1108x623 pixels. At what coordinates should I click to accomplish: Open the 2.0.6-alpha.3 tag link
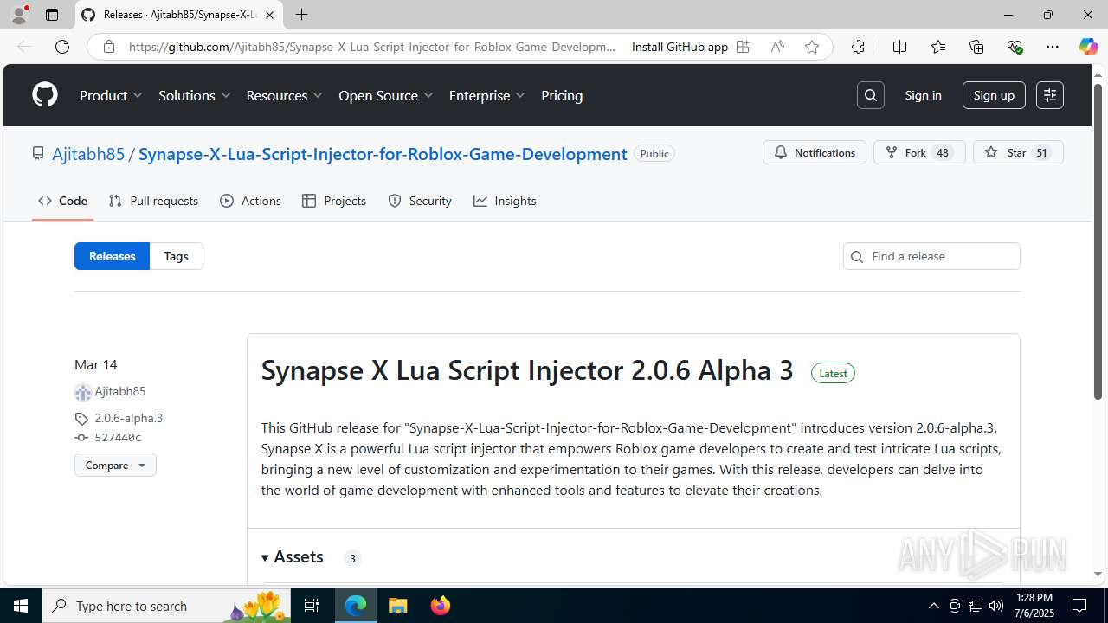pos(128,418)
